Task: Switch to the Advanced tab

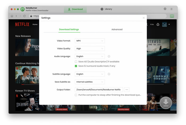Action: [x=117, y=29]
